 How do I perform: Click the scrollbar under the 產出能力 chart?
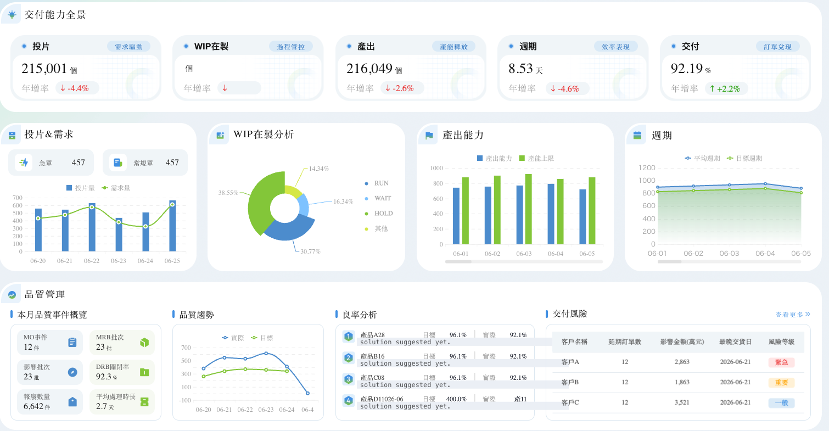pos(524,261)
